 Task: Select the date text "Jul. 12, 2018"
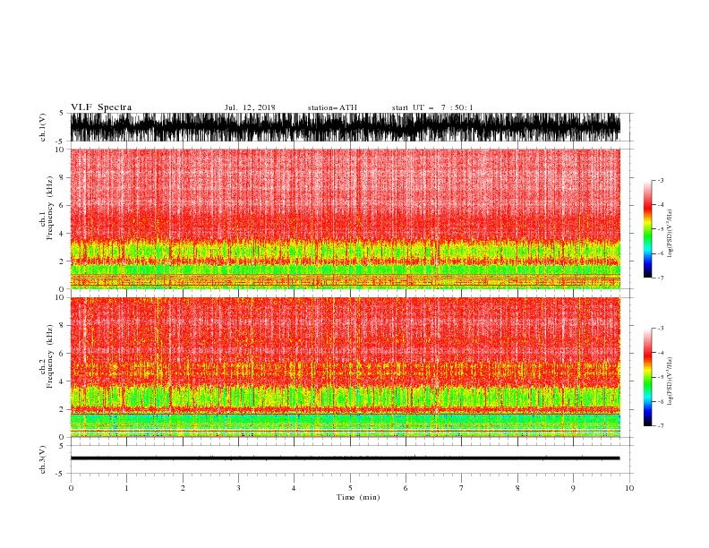250,107
